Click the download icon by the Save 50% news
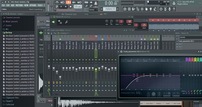 click(x=174, y=3)
